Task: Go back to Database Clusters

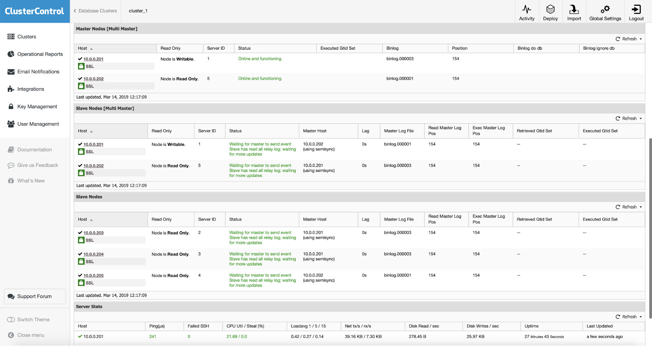Action: click(x=98, y=11)
